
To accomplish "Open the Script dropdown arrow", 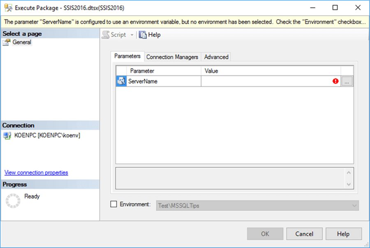I will point(132,35).
